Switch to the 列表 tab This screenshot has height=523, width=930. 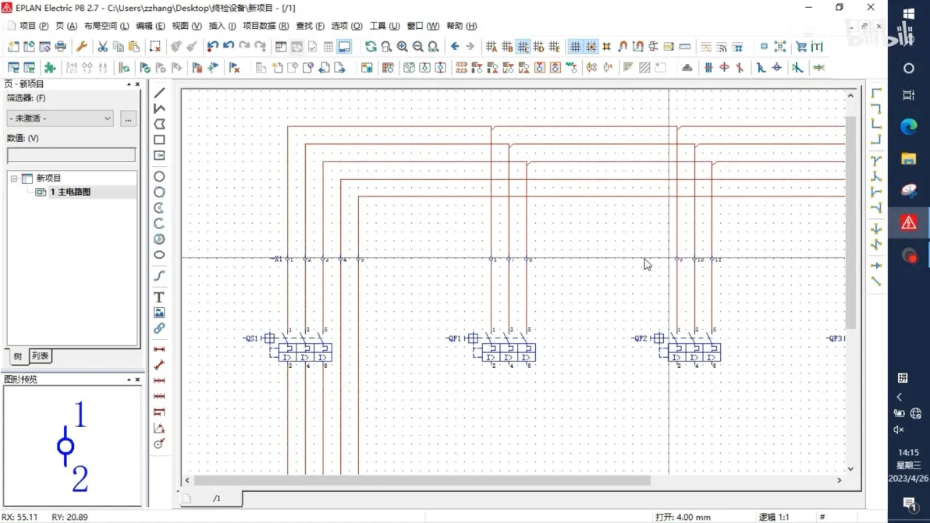pos(40,355)
